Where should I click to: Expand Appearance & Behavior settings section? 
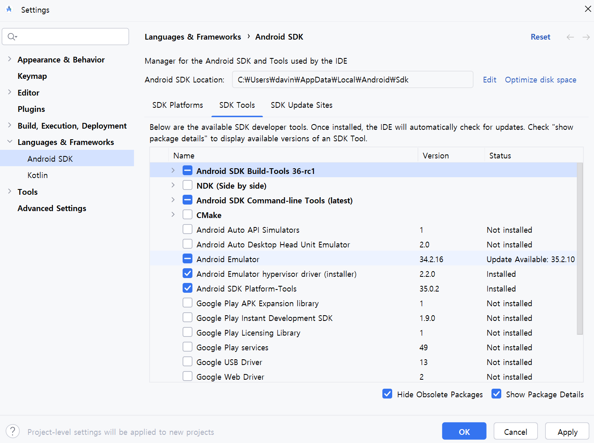click(9, 59)
